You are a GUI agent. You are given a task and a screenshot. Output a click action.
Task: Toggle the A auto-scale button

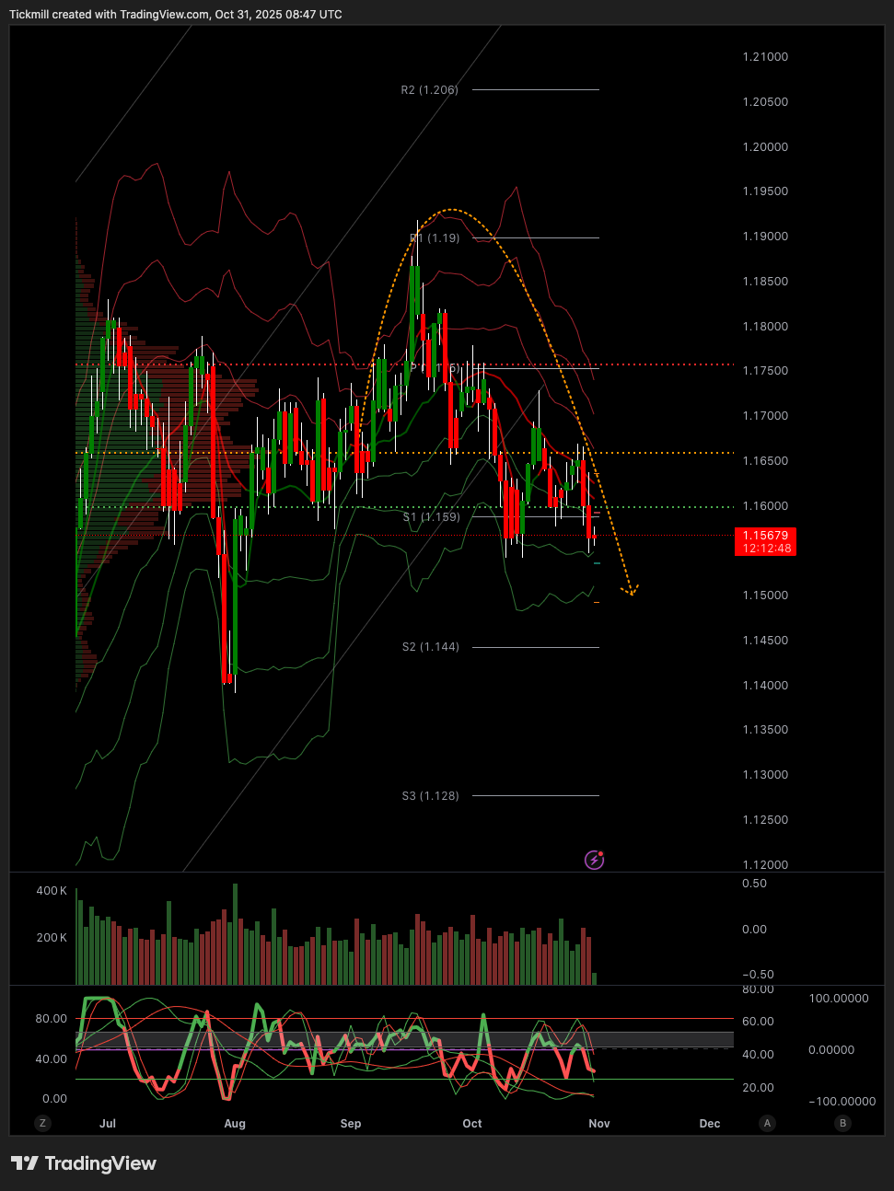click(x=768, y=1123)
